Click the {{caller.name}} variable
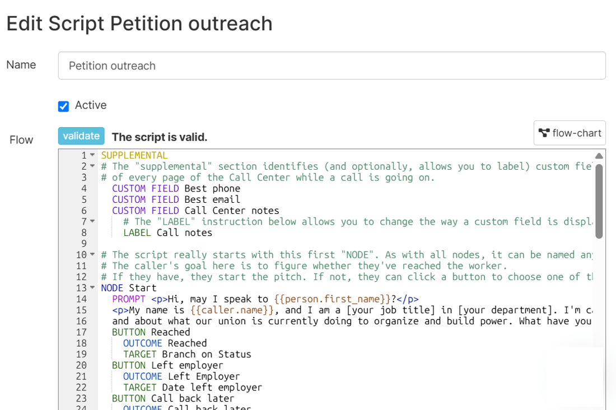Viewport: 616px width, 410px height. (232, 310)
